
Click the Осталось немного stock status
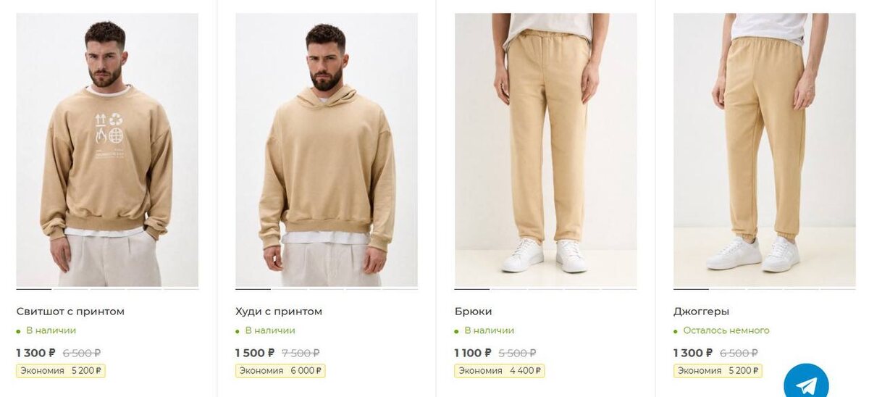(x=726, y=330)
